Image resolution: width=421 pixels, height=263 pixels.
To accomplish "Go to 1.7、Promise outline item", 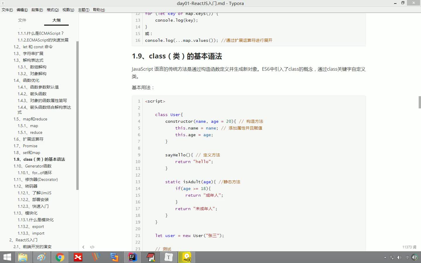I will pos(25,146).
